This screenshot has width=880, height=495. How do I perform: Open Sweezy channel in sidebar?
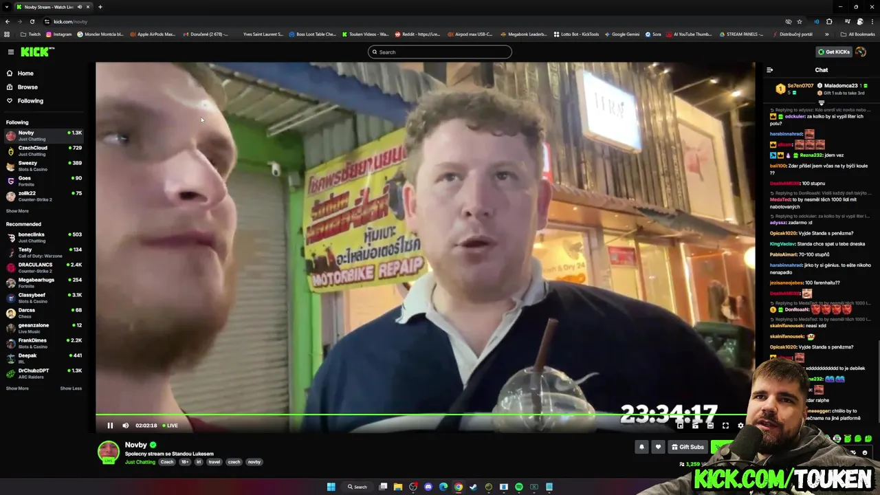tap(44, 166)
